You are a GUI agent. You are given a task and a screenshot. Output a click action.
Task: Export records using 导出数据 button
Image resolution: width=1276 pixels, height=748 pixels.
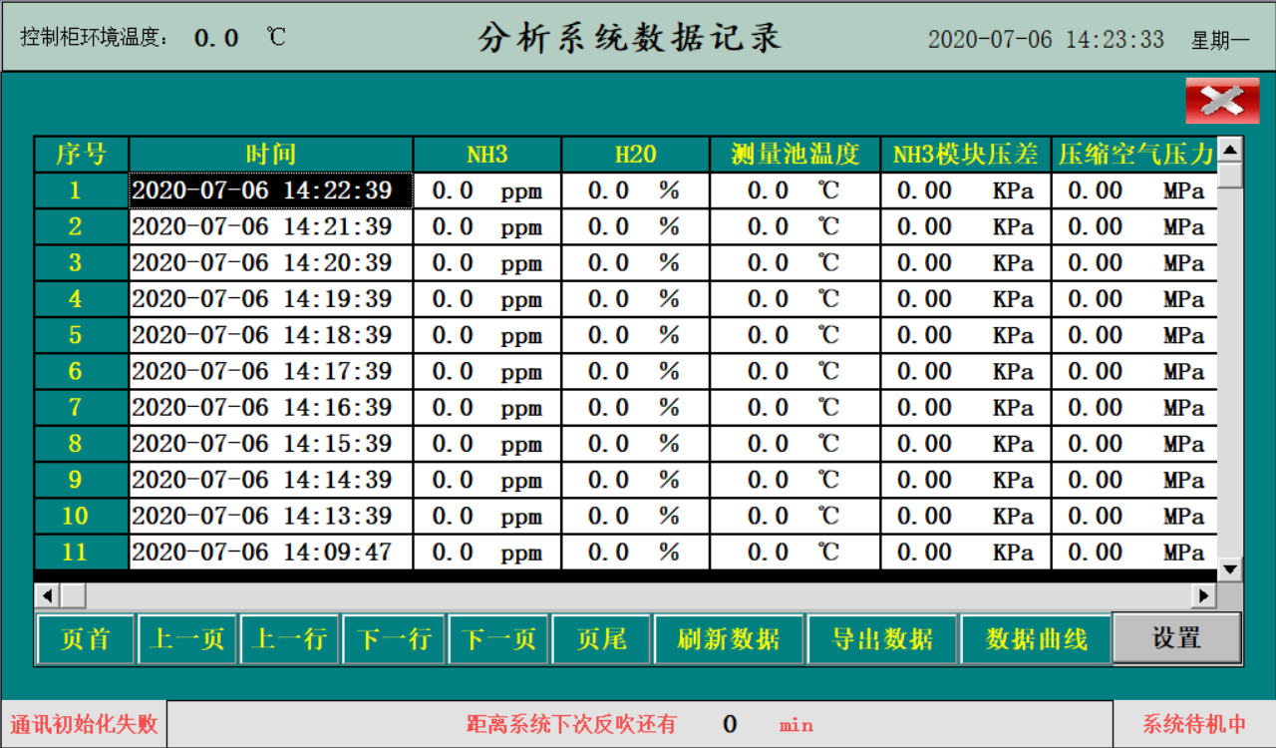click(x=882, y=639)
